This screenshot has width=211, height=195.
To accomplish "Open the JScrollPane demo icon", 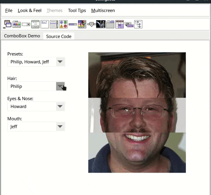I will pyautogui.click(x=82, y=24).
